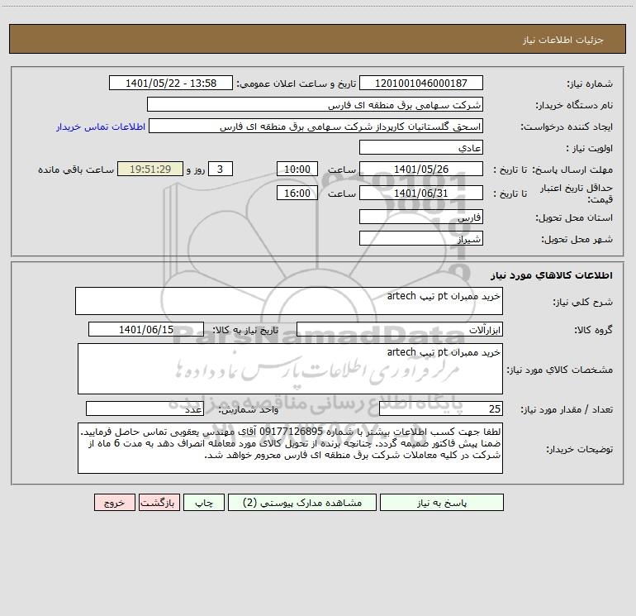636x616 pixels.
Task: Click delivery province field فارس
Action: point(421,217)
